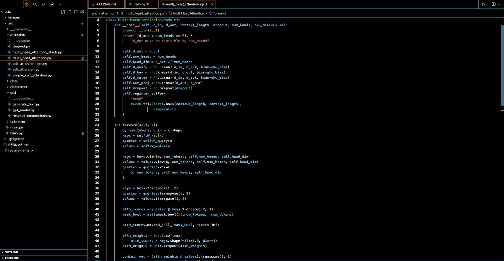Image resolution: width=504 pixels, height=261 pixels.
Task: Click 'mask_bool = self.mask.bool()' code line
Action: click(178, 214)
